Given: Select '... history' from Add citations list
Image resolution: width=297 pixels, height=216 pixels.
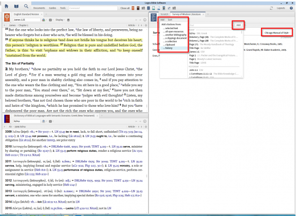Looking at the screenshot, I should 169,48.
